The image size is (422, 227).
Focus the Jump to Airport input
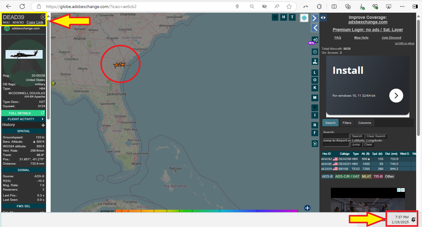(336, 145)
